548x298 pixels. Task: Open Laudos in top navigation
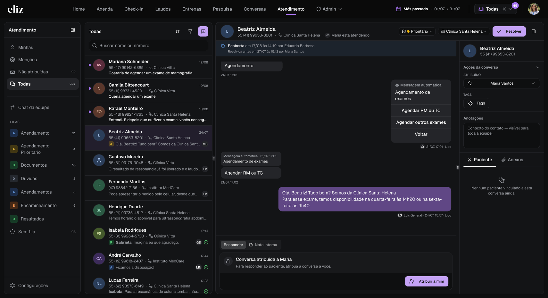(163, 9)
